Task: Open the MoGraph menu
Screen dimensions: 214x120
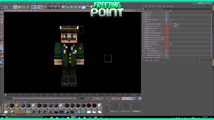Action: pyautogui.click(x=68, y=3)
